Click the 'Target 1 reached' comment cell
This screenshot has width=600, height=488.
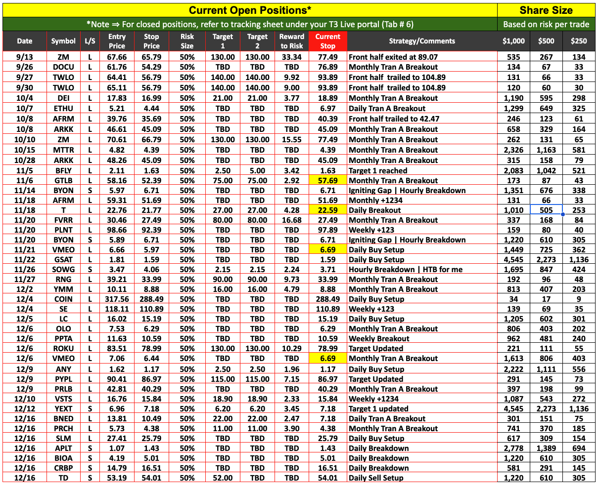[378, 171]
